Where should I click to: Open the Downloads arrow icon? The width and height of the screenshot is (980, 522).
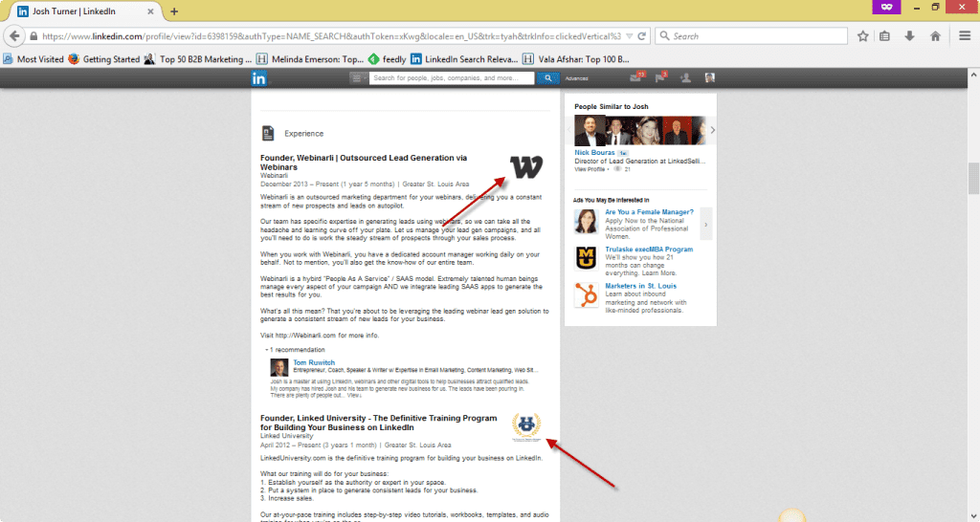pyautogui.click(x=909, y=36)
